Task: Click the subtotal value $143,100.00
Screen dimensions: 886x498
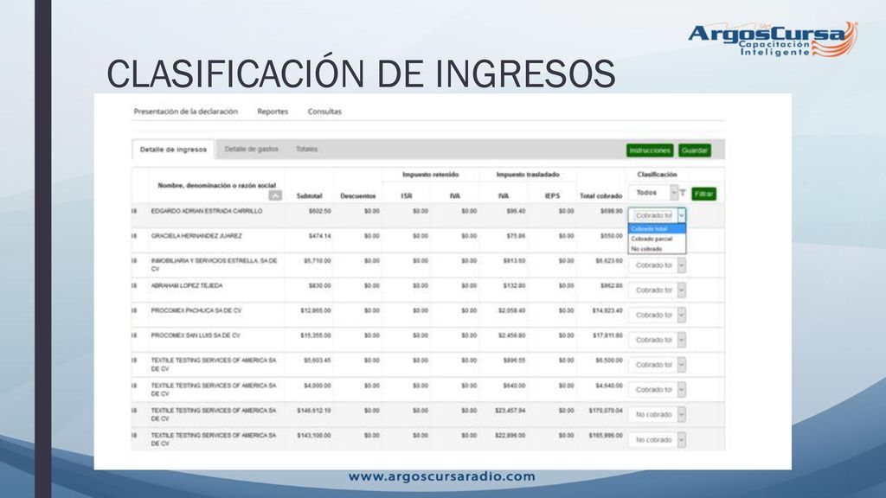Action: (314, 436)
